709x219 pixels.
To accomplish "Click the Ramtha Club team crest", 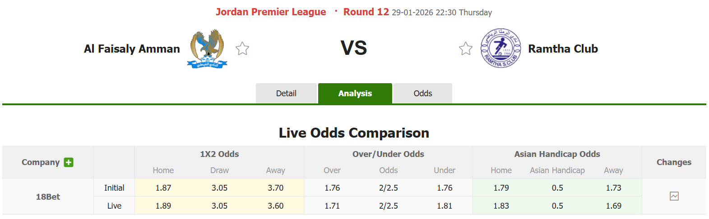I will click(x=500, y=48).
